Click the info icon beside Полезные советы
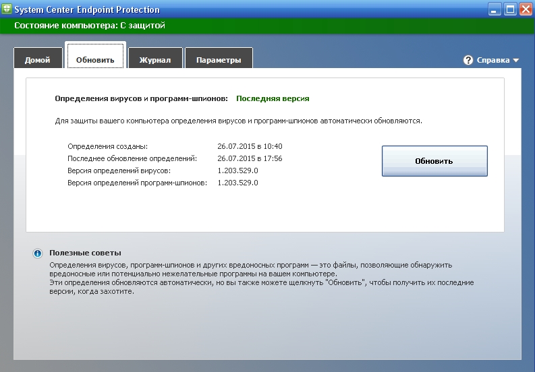The height and width of the screenshot is (372, 535). 38,253
